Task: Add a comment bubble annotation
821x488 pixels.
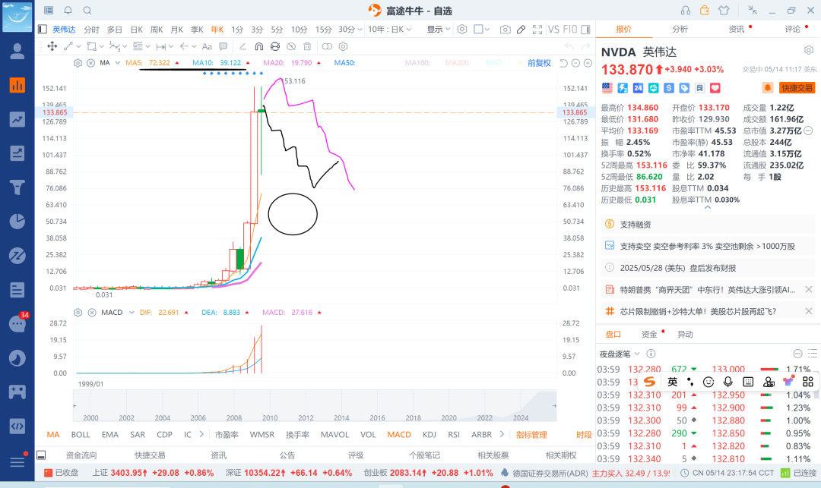Action: click(223, 46)
